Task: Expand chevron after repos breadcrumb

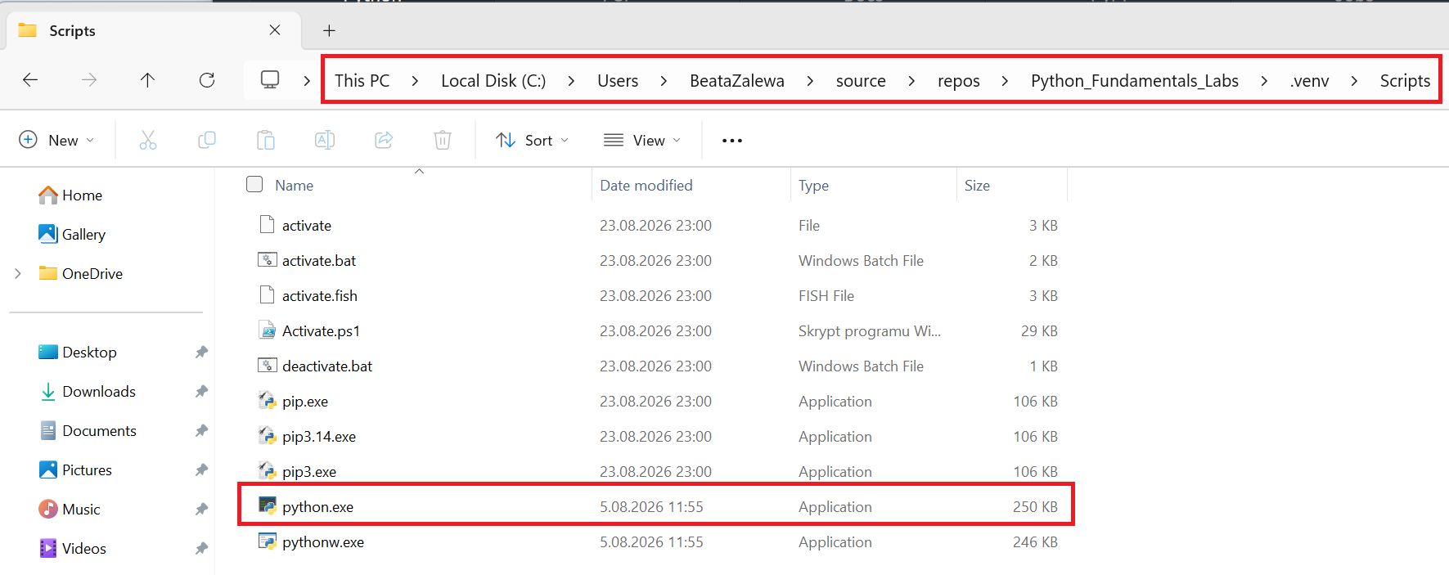Action: pos(1005,80)
